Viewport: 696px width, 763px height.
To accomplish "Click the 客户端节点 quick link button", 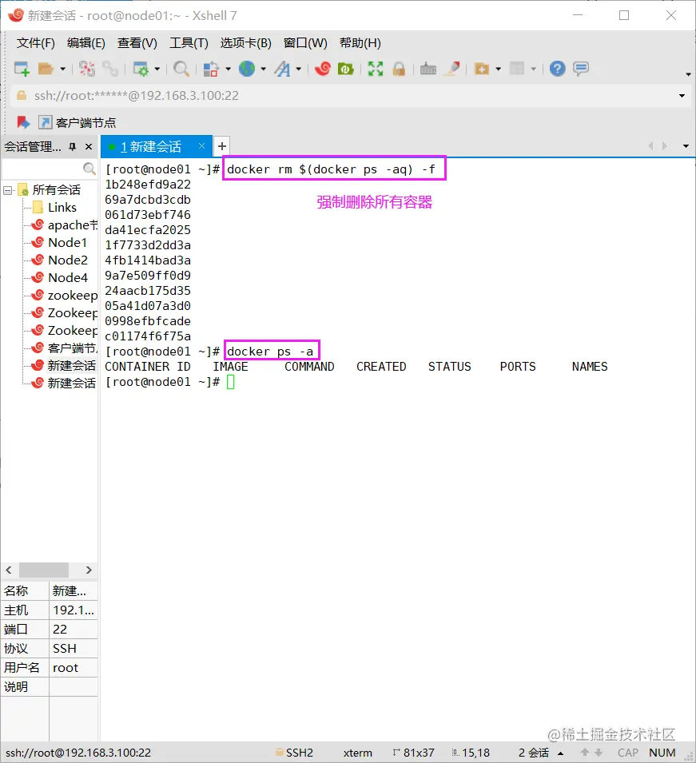I will coord(78,122).
